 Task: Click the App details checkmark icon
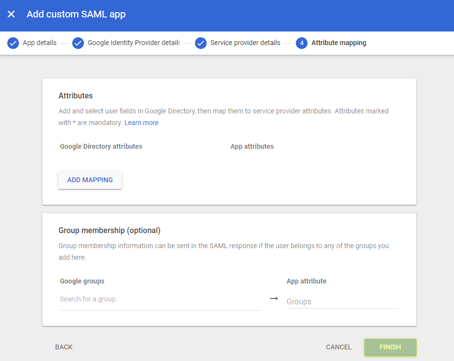click(13, 43)
